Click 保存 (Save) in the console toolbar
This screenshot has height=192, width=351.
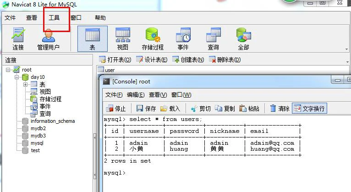click(x=146, y=109)
